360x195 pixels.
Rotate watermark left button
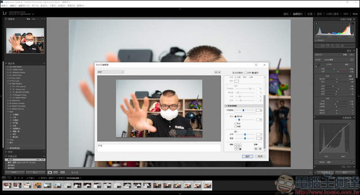pyautogui.click(x=256, y=149)
